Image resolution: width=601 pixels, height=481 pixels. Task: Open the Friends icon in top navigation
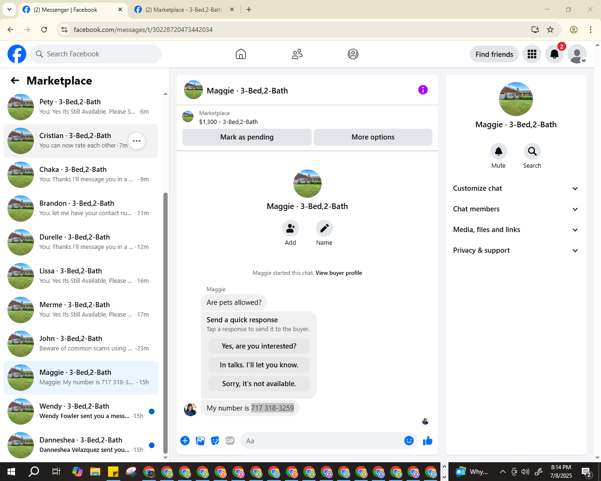297,54
